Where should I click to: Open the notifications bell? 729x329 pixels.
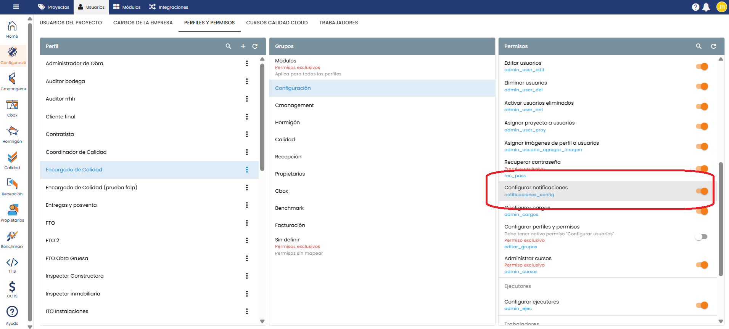[x=706, y=7]
